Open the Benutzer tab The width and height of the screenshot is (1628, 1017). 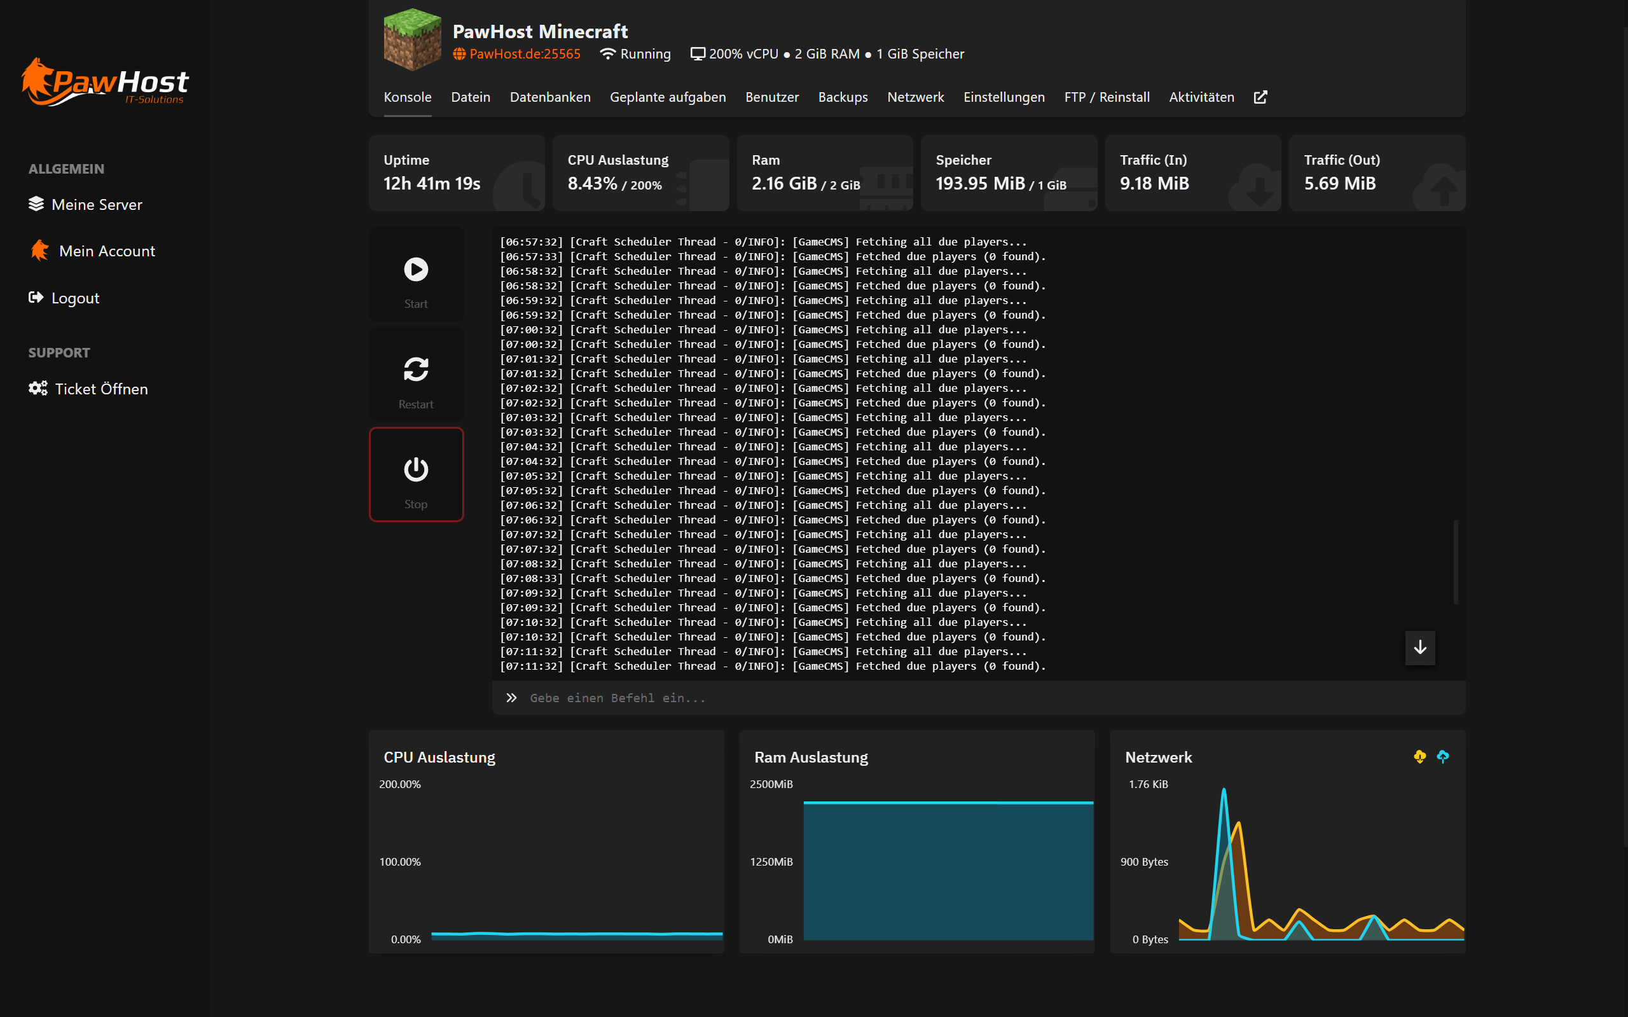click(772, 97)
